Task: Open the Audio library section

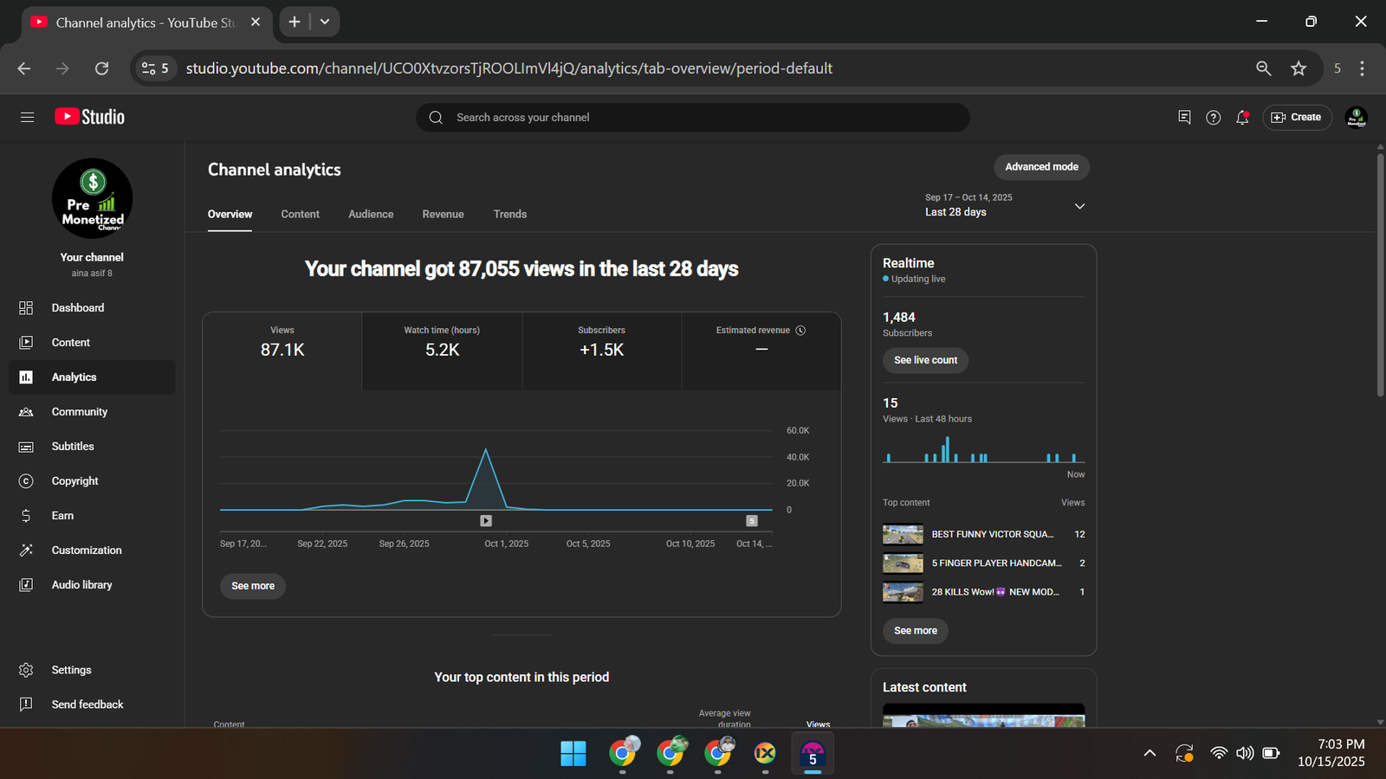Action: coord(81,585)
